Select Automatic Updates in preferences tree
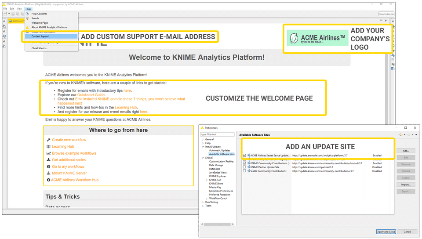 [220, 151]
